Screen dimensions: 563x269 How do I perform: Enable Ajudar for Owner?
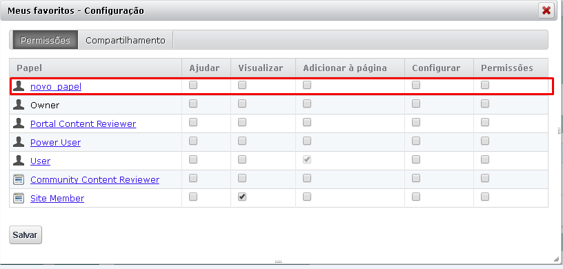point(193,103)
